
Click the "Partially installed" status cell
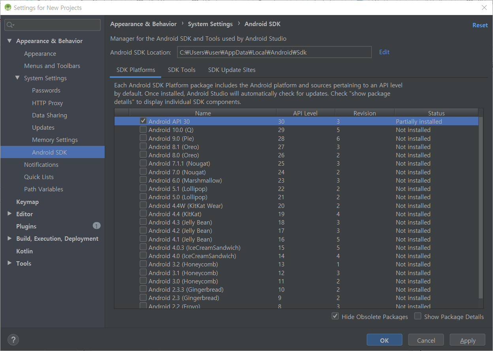[x=419, y=121]
